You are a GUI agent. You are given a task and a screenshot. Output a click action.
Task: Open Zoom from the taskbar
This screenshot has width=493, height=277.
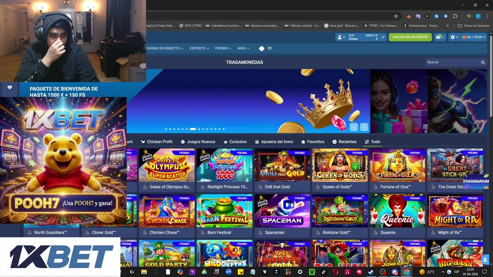228,272
